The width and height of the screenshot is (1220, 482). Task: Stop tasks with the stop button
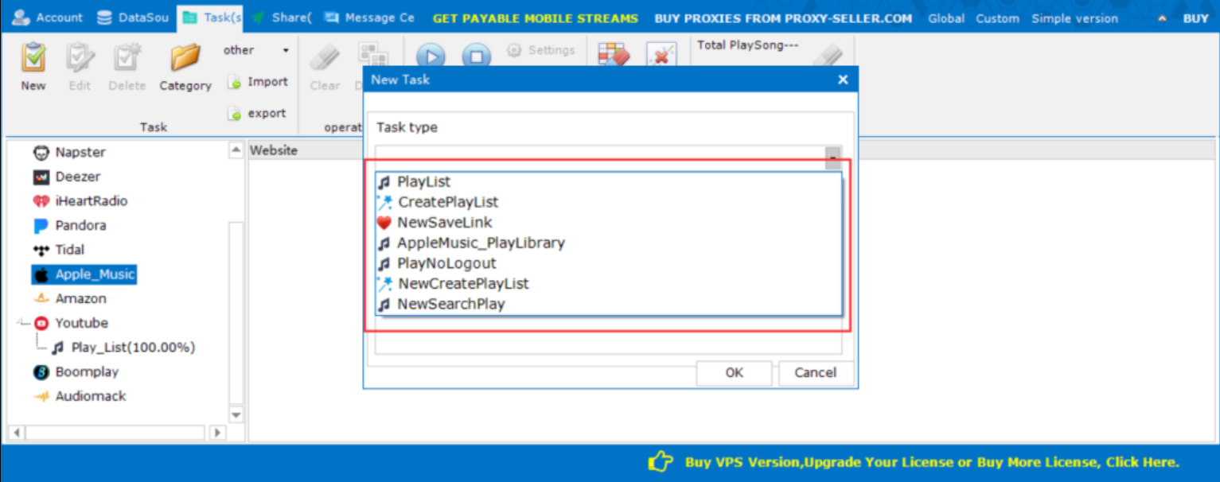click(x=476, y=56)
